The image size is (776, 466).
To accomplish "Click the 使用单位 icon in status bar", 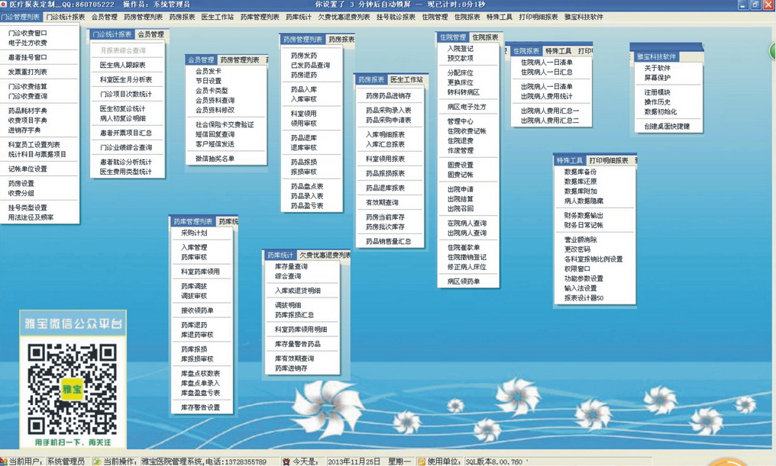I will (x=421, y=461).
